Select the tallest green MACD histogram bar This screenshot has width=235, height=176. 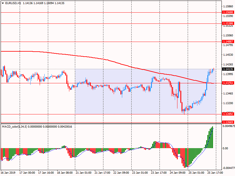pos(212,137)
